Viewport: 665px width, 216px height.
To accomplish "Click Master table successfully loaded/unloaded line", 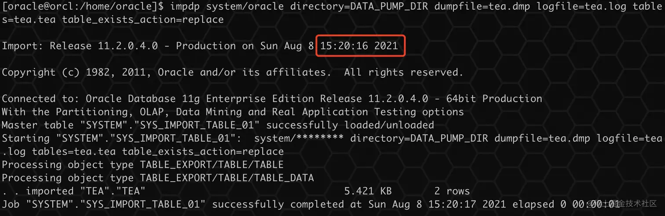I will [x=218, y=125].
